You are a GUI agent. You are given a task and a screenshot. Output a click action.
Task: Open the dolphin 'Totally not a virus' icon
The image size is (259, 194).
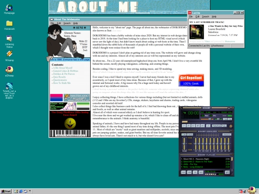[9, 91]
